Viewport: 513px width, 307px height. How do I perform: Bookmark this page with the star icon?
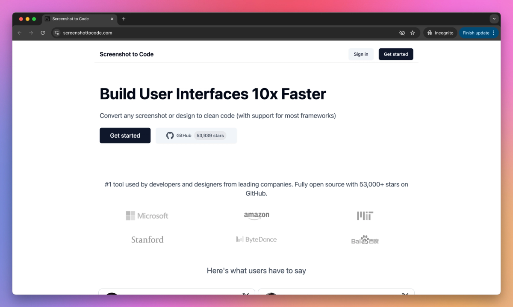pos(413,33)
